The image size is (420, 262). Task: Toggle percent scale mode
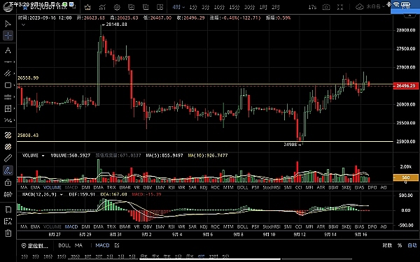click(x=400, y=245)
